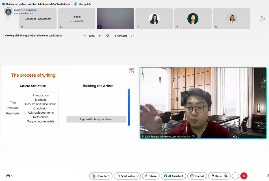
Task: Toggle full-screen view of shared content
Action: coord(133,36)
